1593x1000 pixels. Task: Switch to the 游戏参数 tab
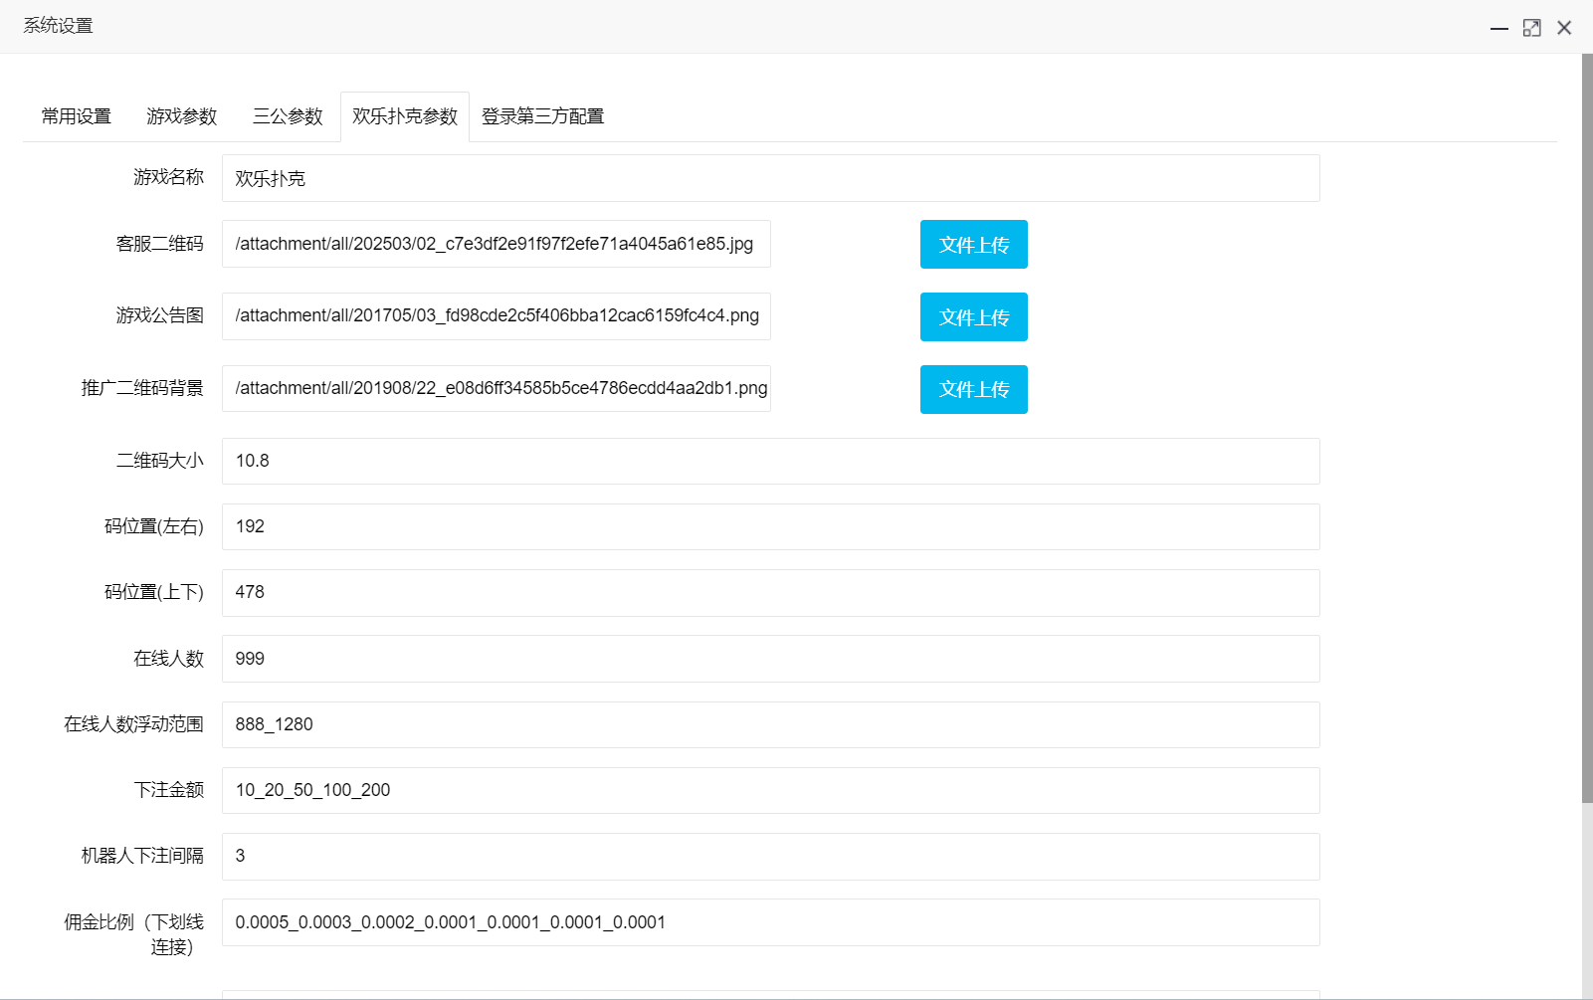180,116
